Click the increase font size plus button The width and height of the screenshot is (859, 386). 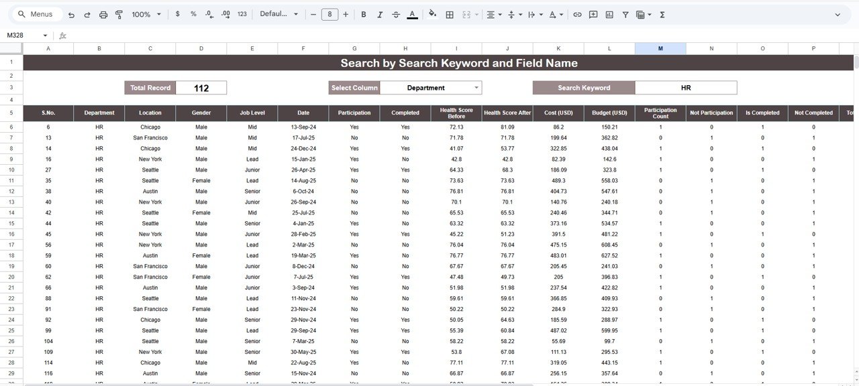(x=346, y=14)
